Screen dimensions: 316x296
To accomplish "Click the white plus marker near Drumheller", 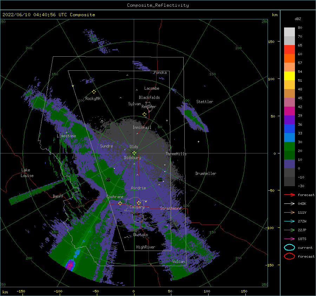I will point(198,141).
